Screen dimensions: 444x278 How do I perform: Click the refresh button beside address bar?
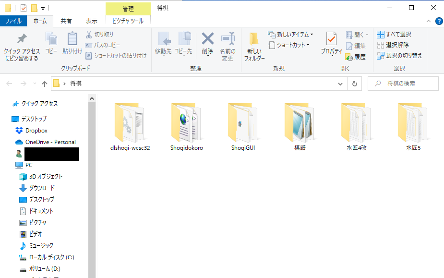(355, 84)
